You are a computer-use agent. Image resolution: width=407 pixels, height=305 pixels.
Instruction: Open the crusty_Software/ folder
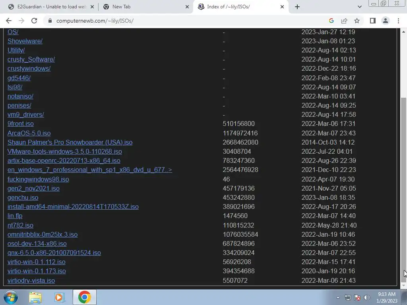pyautogui.click(x=31, y=60)
